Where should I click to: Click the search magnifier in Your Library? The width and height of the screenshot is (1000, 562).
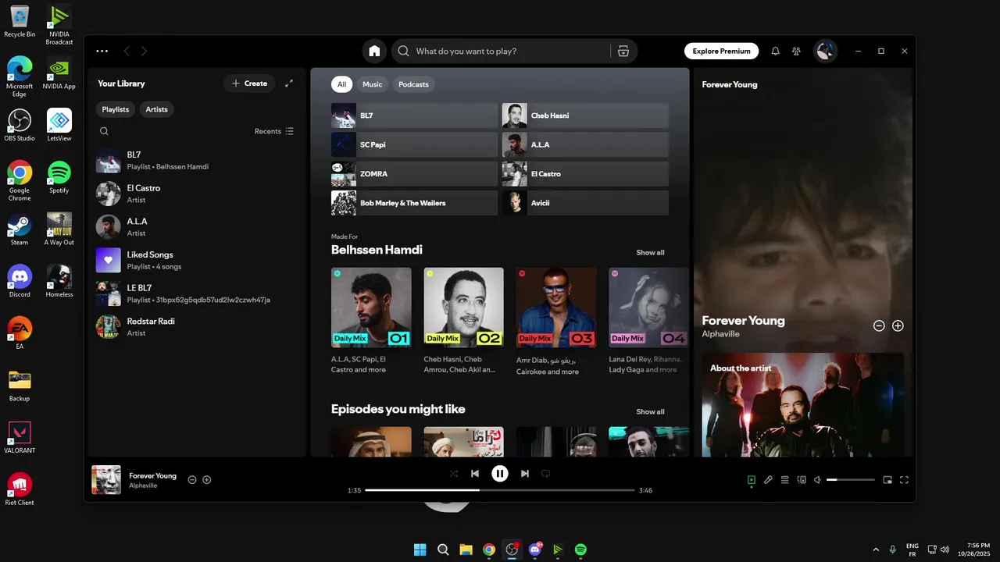(x=104, y=131)
